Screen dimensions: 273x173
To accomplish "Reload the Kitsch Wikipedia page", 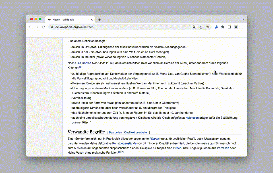I will pyautogui.click(x=44, y=27).
